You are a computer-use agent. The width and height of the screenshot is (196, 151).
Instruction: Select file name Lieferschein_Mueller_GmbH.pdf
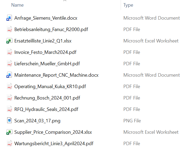[47, 64]
